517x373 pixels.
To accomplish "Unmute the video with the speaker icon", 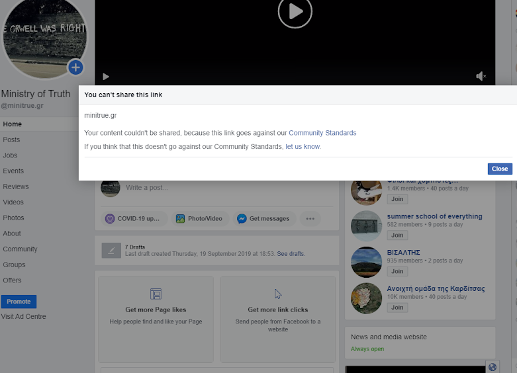I will [481, 76].
